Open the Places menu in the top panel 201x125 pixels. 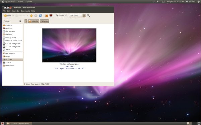(20, 2)
